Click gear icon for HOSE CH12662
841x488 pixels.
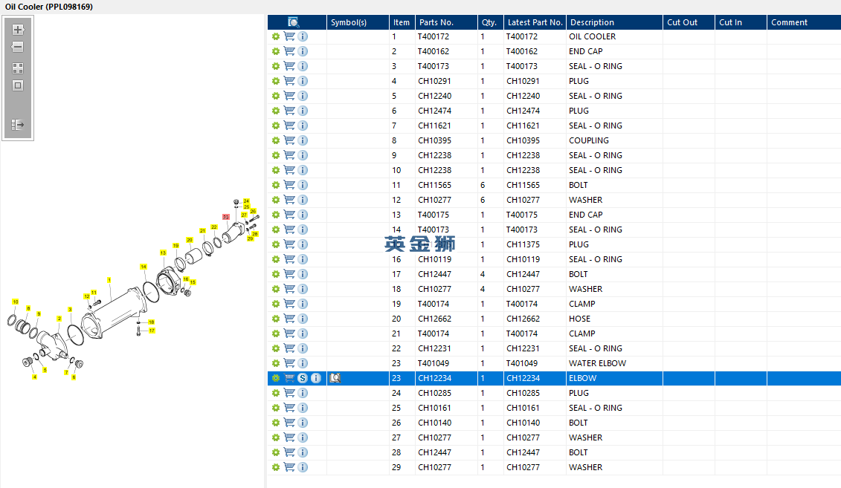point(276,319)
